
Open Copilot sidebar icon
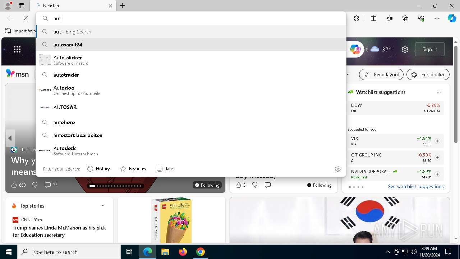(452, 18)
